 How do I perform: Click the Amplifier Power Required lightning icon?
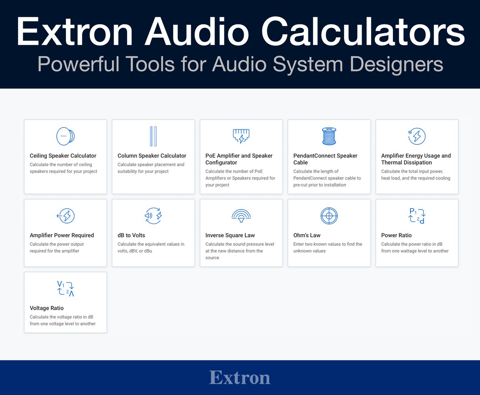point(66,216)
